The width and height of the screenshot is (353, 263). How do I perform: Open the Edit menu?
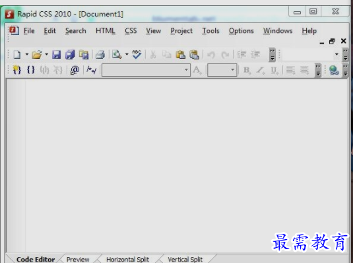[49, 30]
